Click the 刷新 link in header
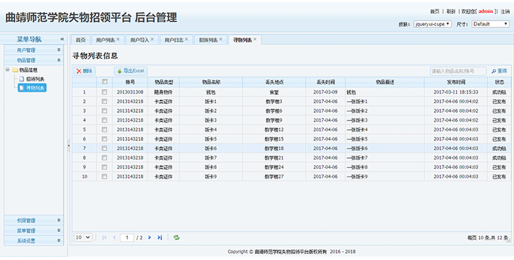This screenshot has height=260, width=514. click(x=451, y=12)
